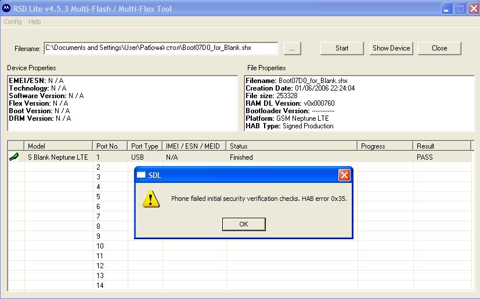This screenshot has width=480, height=299.
Task: Select port number 10 row
Action: point(100,246)
